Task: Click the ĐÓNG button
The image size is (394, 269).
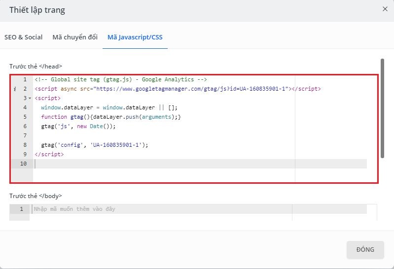Action: point(365,250)
